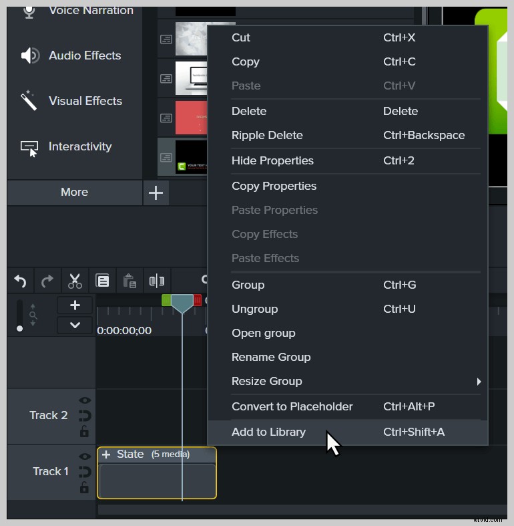514x526 pixels.
Task: Click the Split tool icon
Action: pos(156,281)
